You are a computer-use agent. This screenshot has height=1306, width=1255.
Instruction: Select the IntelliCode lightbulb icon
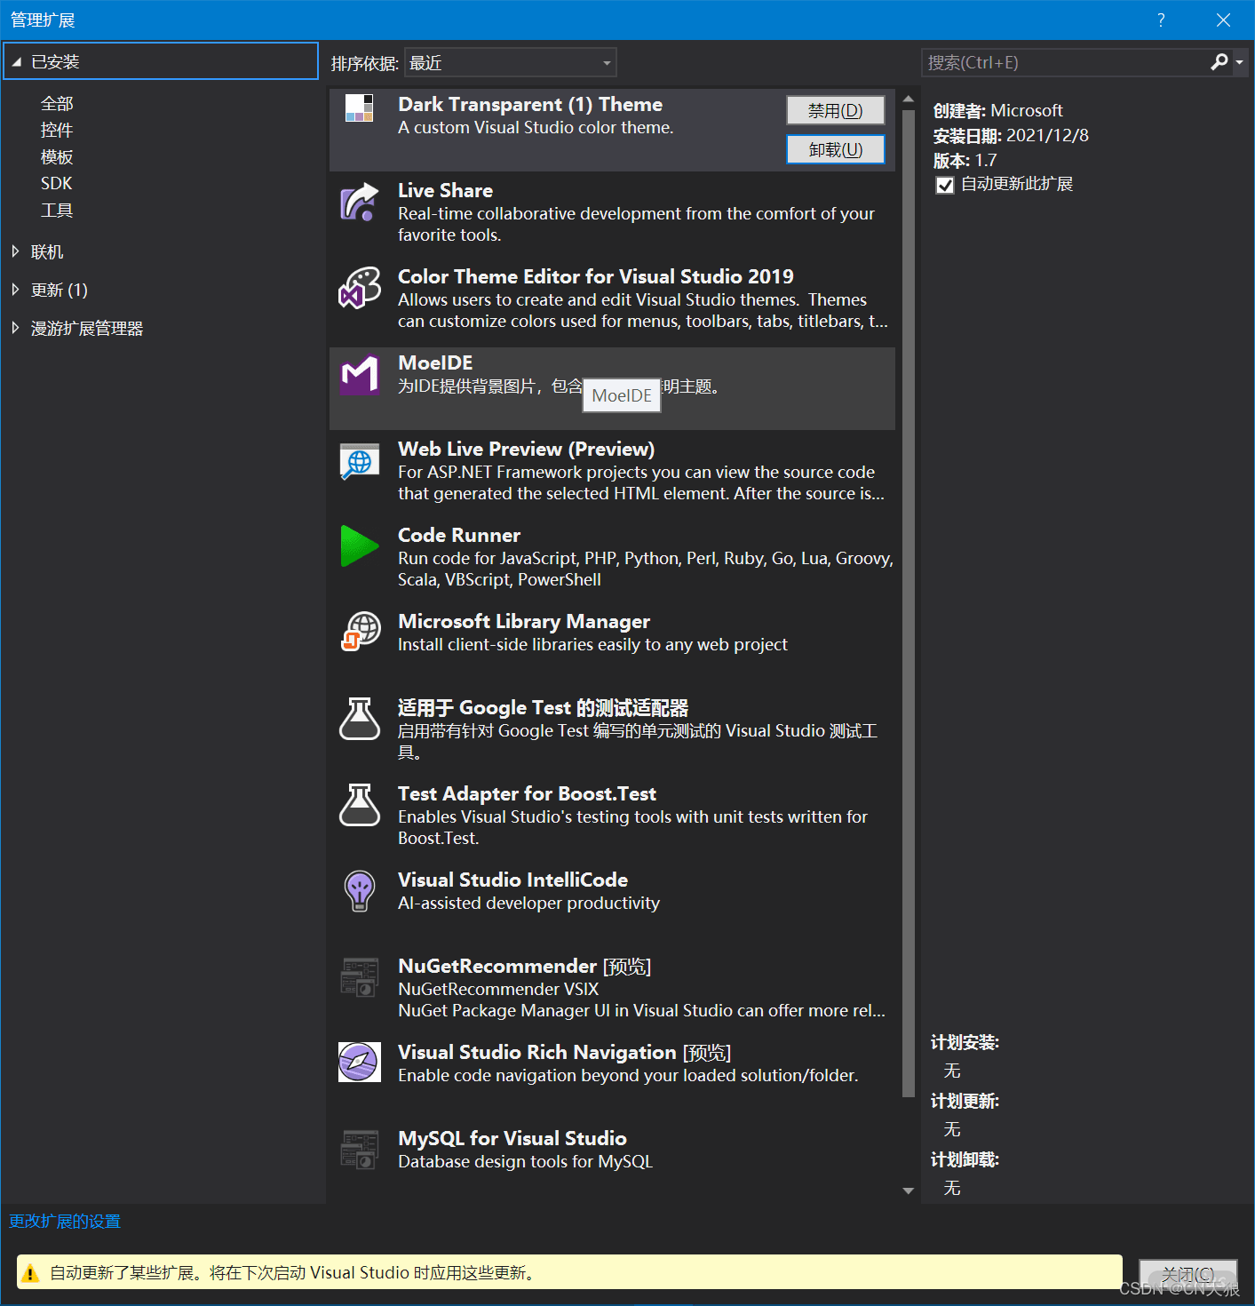[360, 890]
